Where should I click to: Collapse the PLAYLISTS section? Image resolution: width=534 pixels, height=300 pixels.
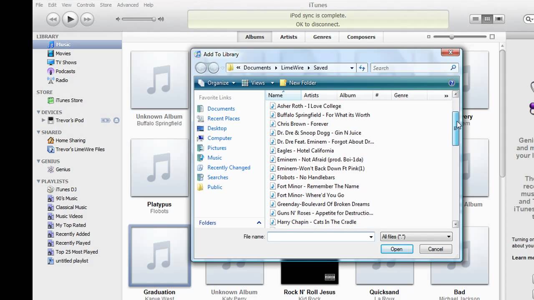38,181
